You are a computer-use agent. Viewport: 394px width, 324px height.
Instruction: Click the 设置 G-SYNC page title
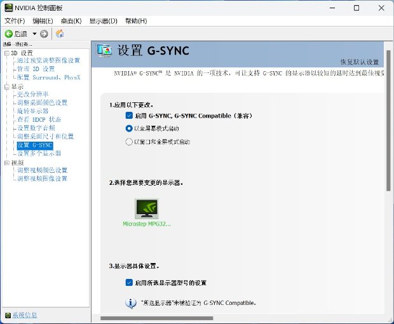[x=154, y=50]
